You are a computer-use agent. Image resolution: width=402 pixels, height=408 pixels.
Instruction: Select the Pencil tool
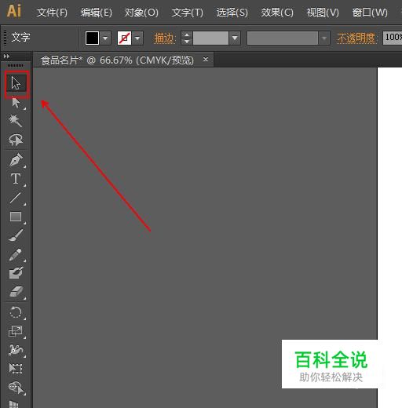click(x=16, y=254)
